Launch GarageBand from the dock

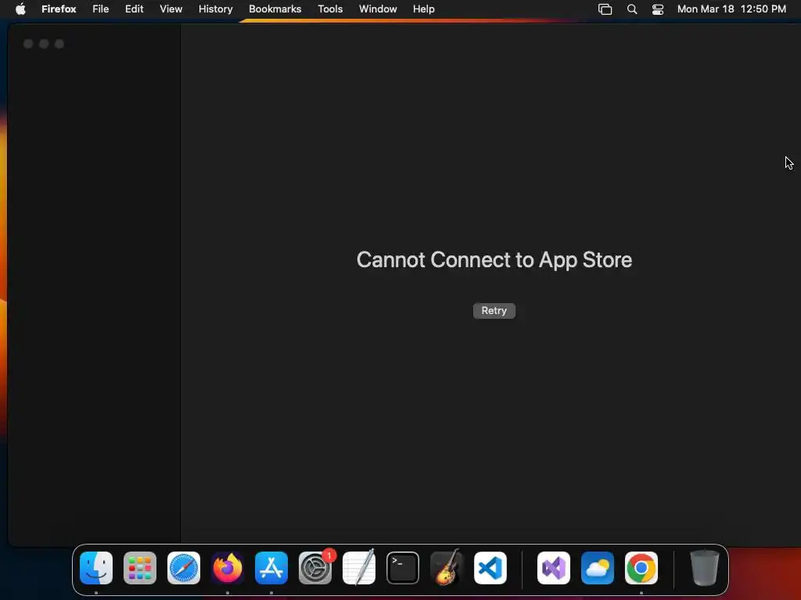(447, 568)
